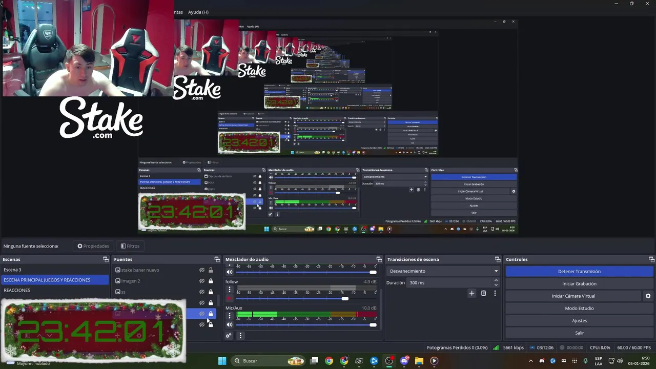Click the Salir button
This screenshot has height=369, width=656.
(579, 333)
